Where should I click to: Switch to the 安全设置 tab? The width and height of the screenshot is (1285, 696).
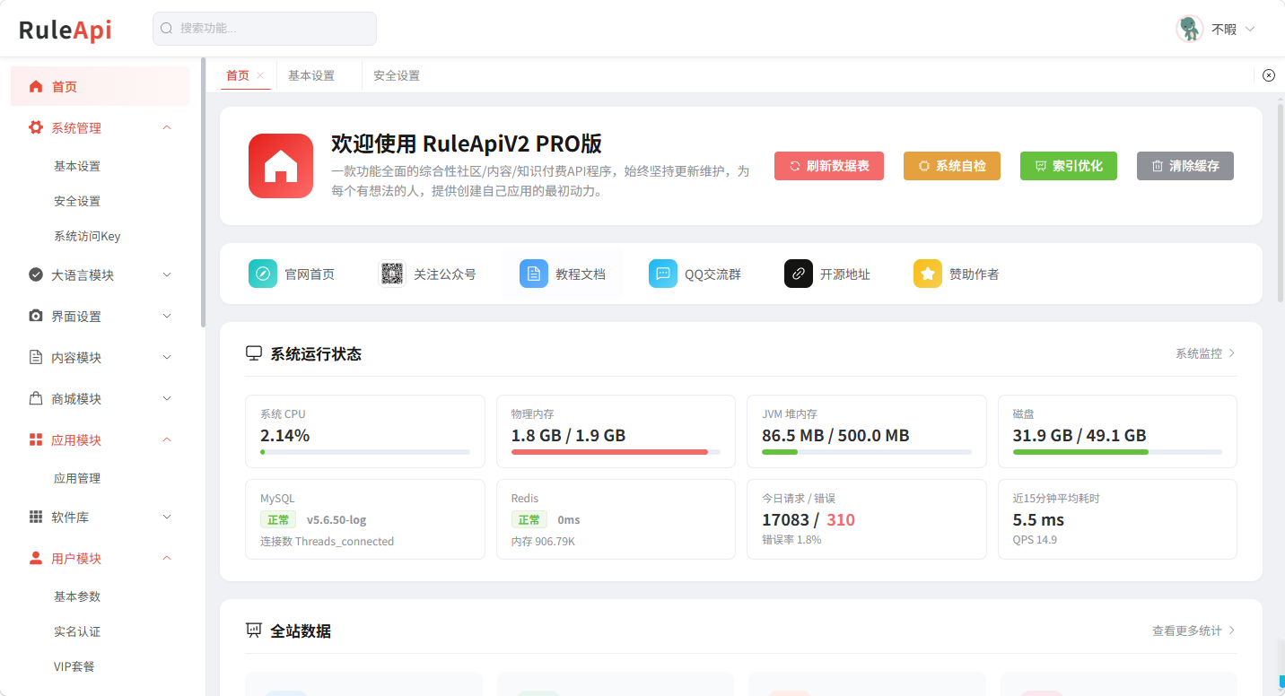click(x=397, y=76)
